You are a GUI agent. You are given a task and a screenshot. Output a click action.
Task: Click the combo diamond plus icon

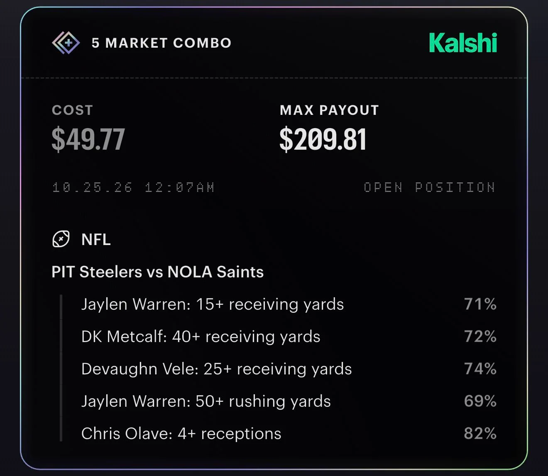[66, 43]
